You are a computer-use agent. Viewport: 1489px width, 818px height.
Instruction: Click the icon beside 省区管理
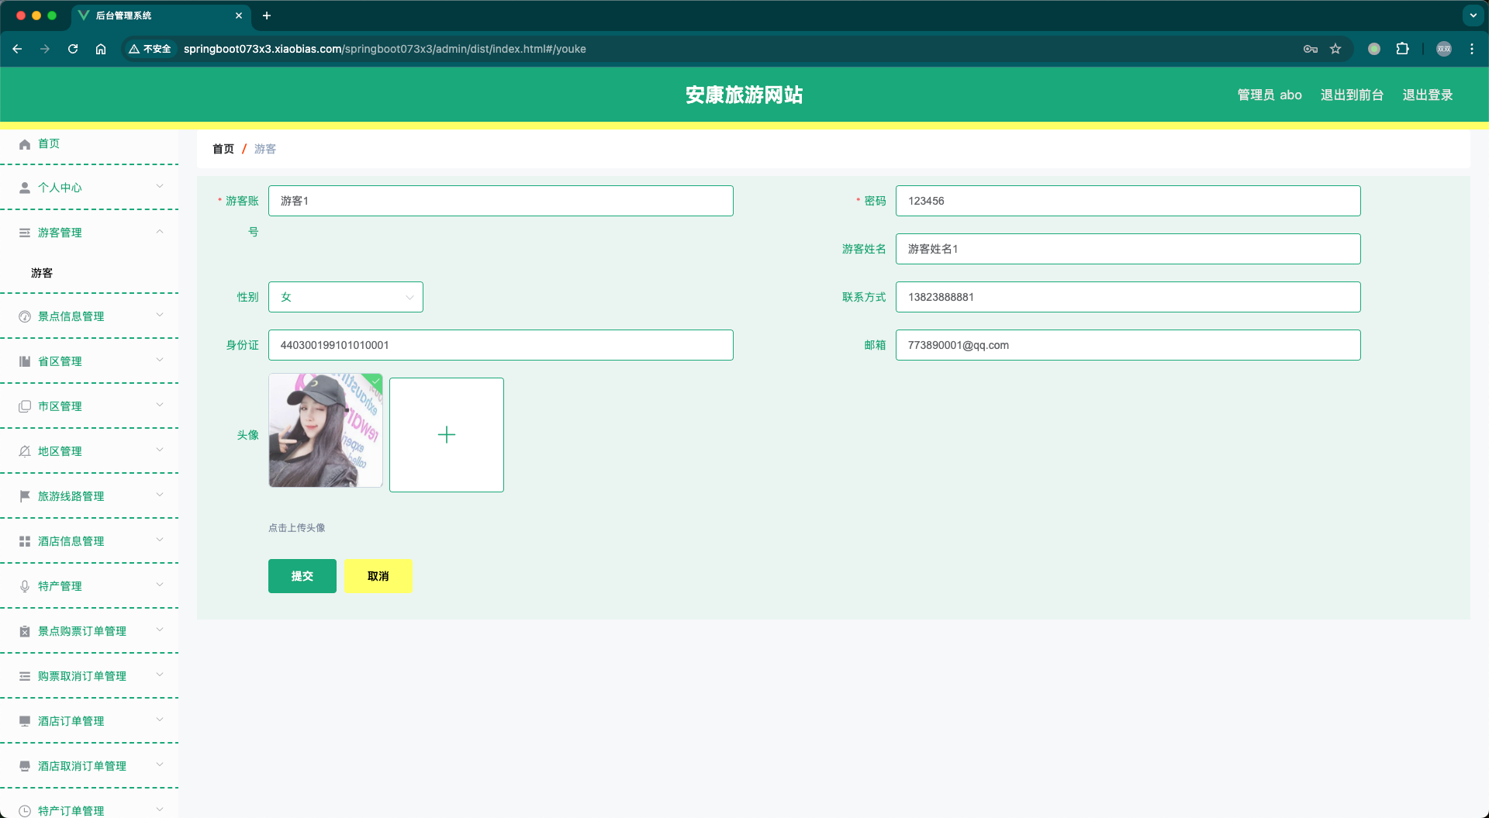[25, 361]
